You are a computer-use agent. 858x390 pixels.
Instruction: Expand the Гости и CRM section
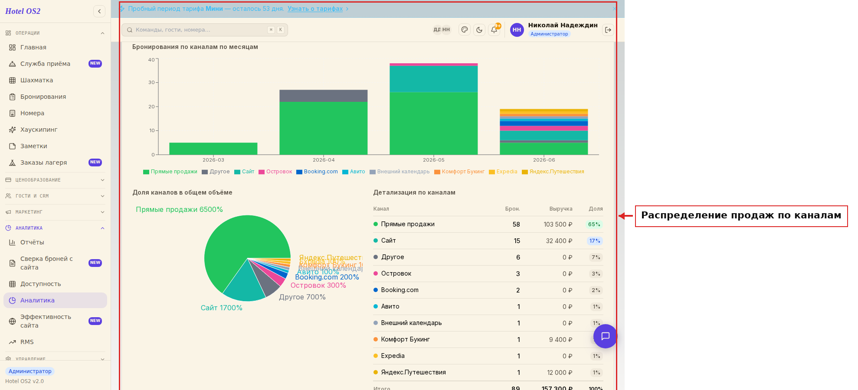(x=55, y=196)
